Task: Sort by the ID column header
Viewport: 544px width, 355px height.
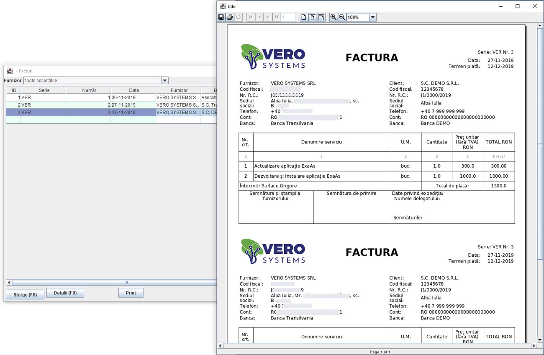Action: pyautogui.click(x=14, y=90)
